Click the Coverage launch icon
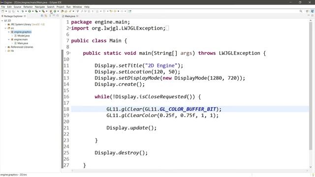 click(x=36, y=11)
